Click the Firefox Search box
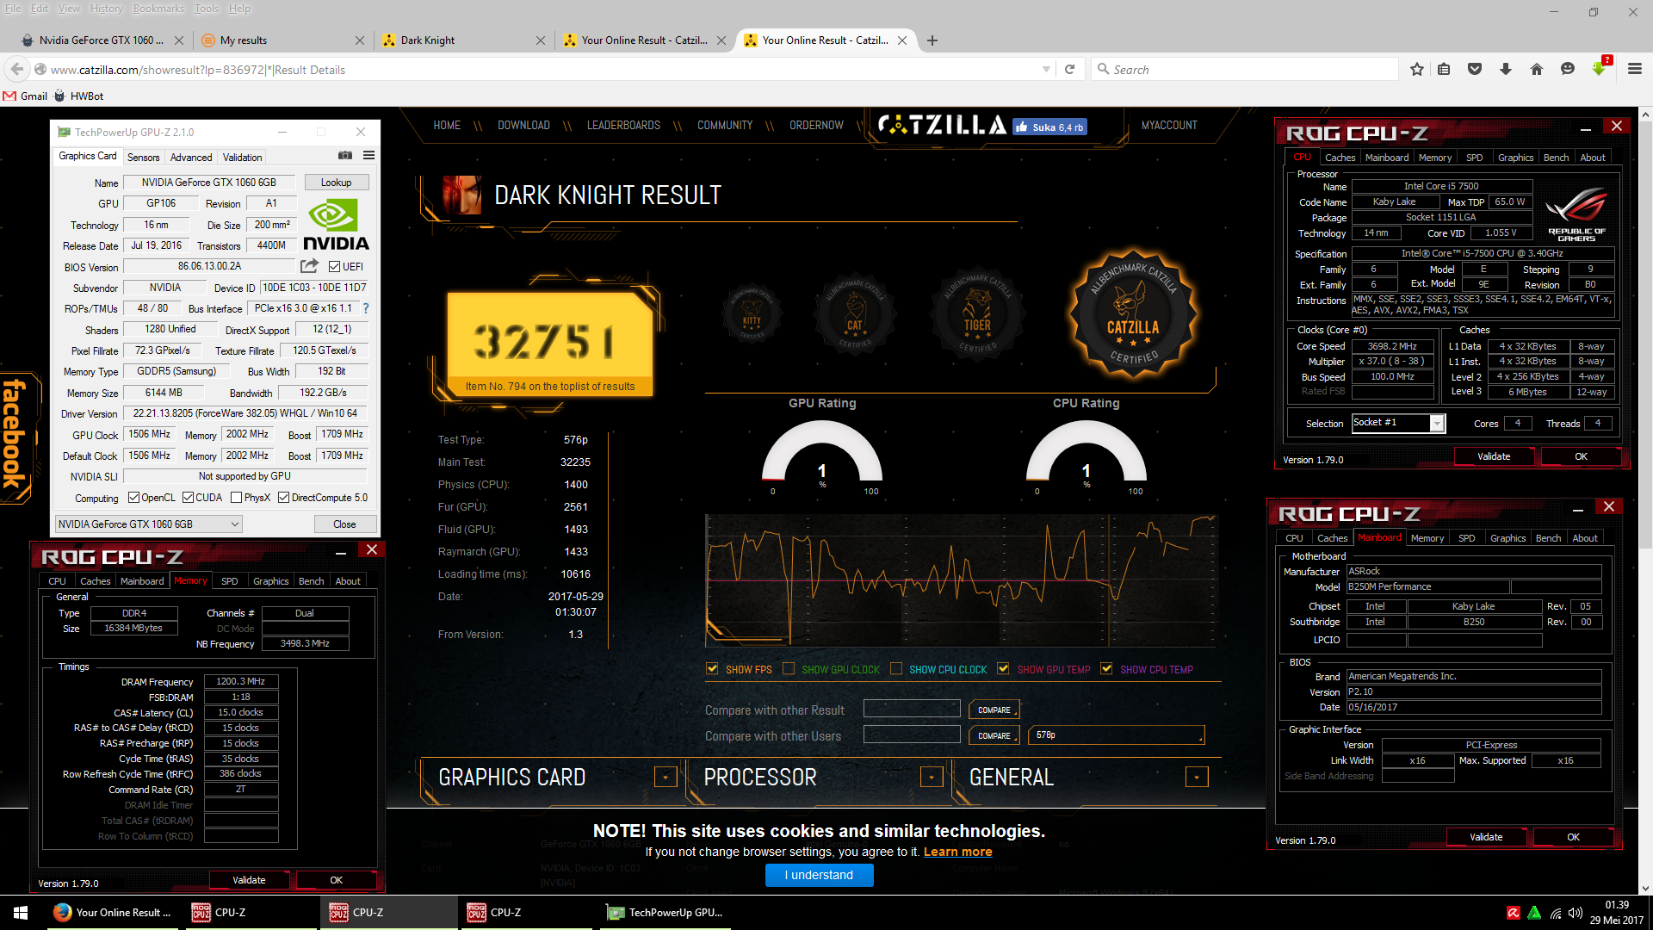 (1247, 70)
